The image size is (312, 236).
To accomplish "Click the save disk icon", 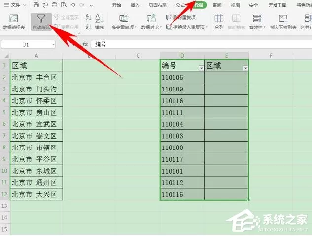I will tap(36, 5).
